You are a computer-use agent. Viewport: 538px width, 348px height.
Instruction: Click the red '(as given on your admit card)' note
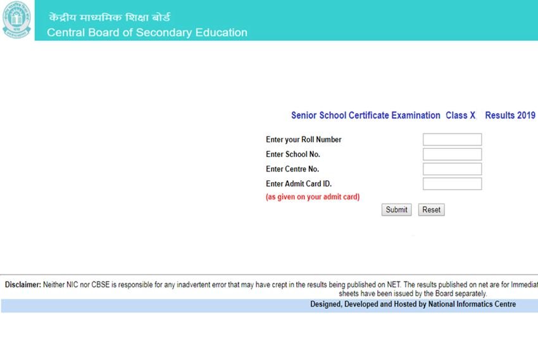(313, 197)
